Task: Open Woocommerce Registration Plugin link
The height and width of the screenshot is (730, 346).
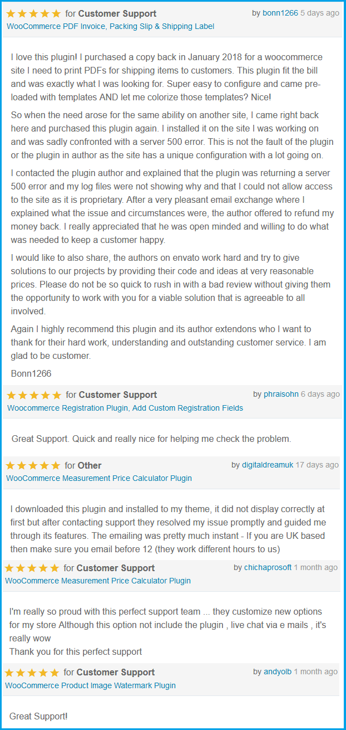Action: [125, 408]
